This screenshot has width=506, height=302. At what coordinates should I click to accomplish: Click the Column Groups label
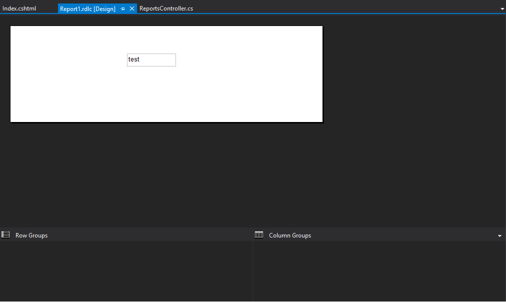pyautogui.click(x=290, y=235)
